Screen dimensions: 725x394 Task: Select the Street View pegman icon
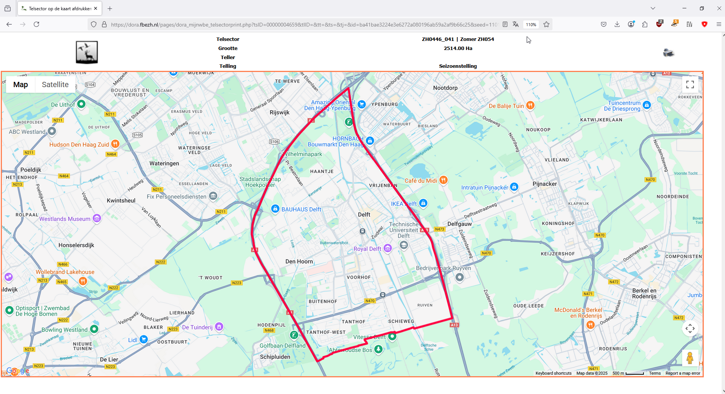tap(690, 358)
